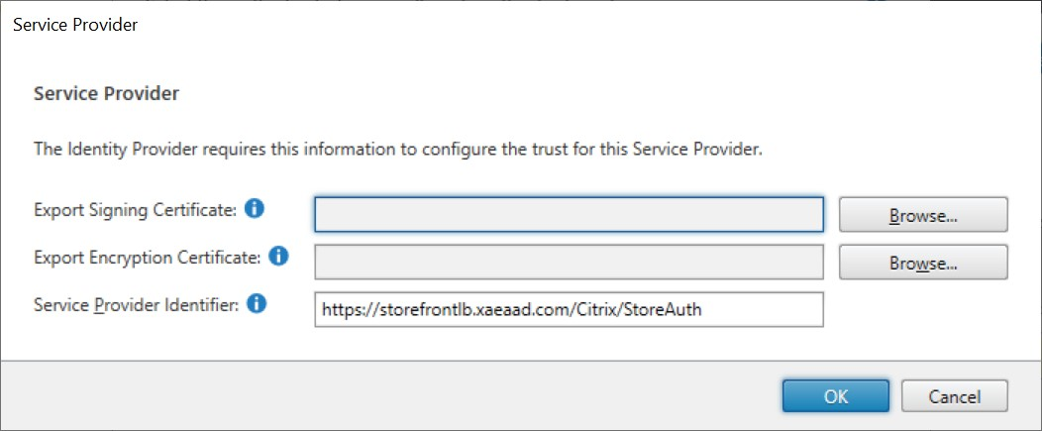
Task: Click the Service Provider Identifier label
Action: (136, 305)
